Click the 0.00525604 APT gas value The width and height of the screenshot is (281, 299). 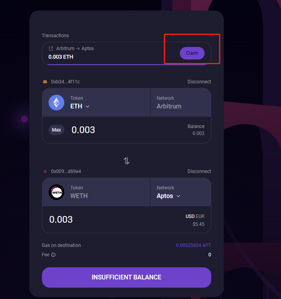pos(193,245)
